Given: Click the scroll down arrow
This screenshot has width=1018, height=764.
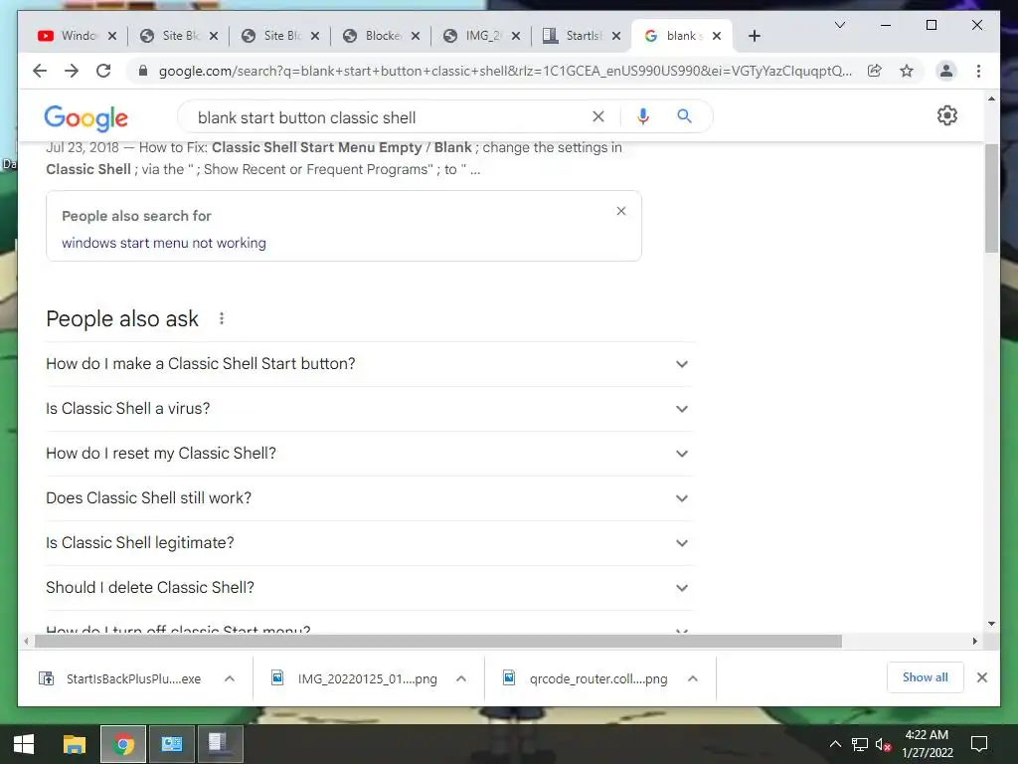Looking at the screenshot, I should tap(991, 624).
